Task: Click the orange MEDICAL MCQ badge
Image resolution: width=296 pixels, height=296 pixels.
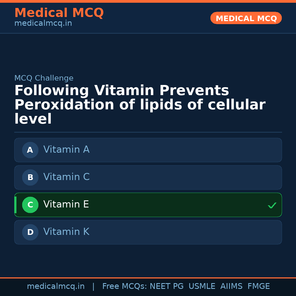Action: point(246,18)
